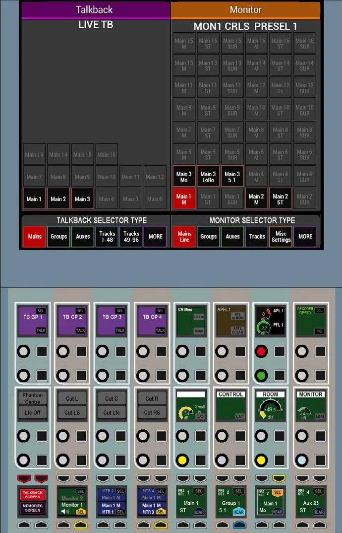This screenshot has height=533, width=342.
Task: Open Tracks 1-48 talkback selector
Action: point(107,237)
